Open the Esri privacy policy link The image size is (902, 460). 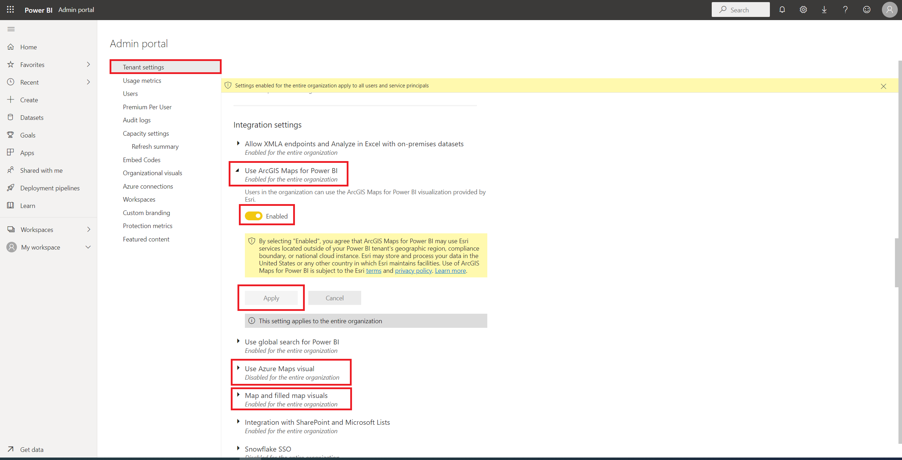413,271
